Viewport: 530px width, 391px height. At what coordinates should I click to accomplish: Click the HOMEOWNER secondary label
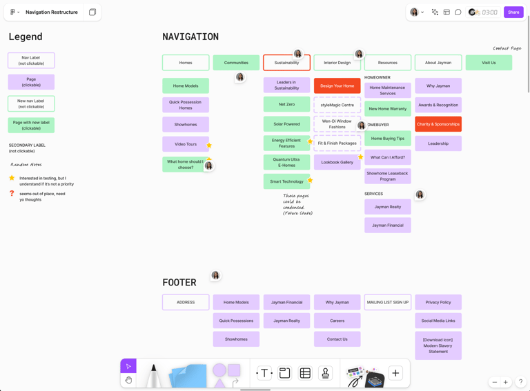(x=377, y=77)
